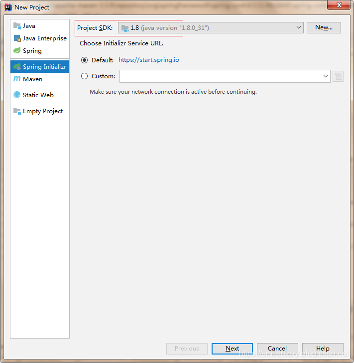Choose the Empty Project type

[40, 111]
